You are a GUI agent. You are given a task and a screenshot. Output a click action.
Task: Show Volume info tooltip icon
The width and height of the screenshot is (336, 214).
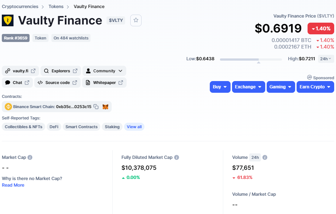pyautogui.click(x=265, y=157)
